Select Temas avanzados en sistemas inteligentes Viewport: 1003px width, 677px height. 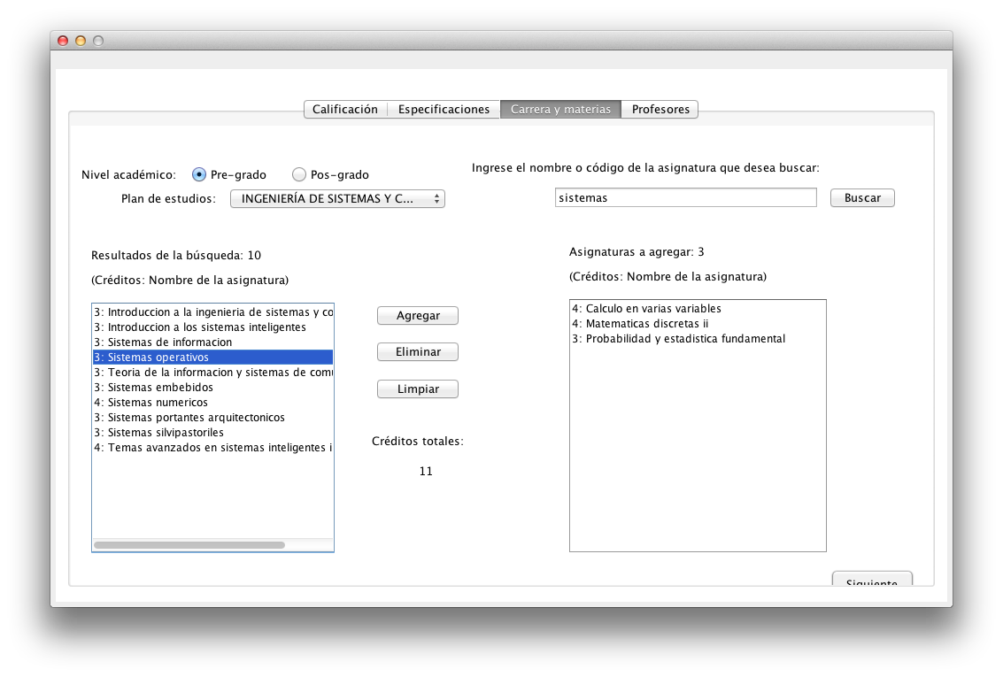click(213, 448)
